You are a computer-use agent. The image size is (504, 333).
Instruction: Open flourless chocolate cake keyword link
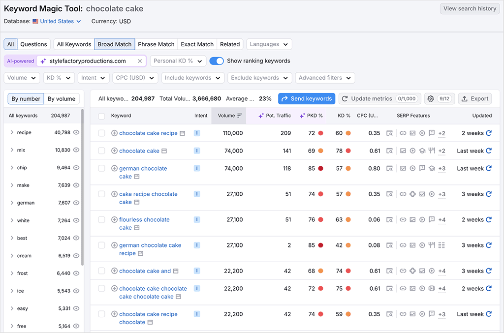click(144, 224)
